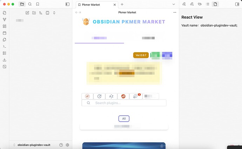
Task: Click the trending sort icon in Pkmer Market
Action: tap(123, 96)
